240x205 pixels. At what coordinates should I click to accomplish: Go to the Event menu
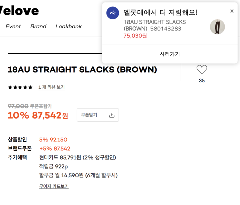pos(13,26)
